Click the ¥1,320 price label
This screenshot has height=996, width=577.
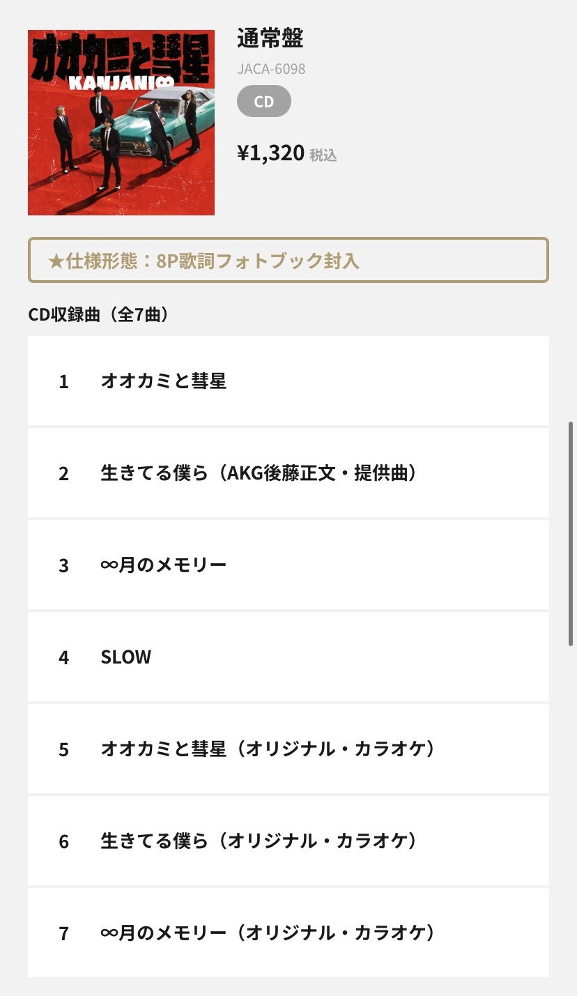click(271, 153)
